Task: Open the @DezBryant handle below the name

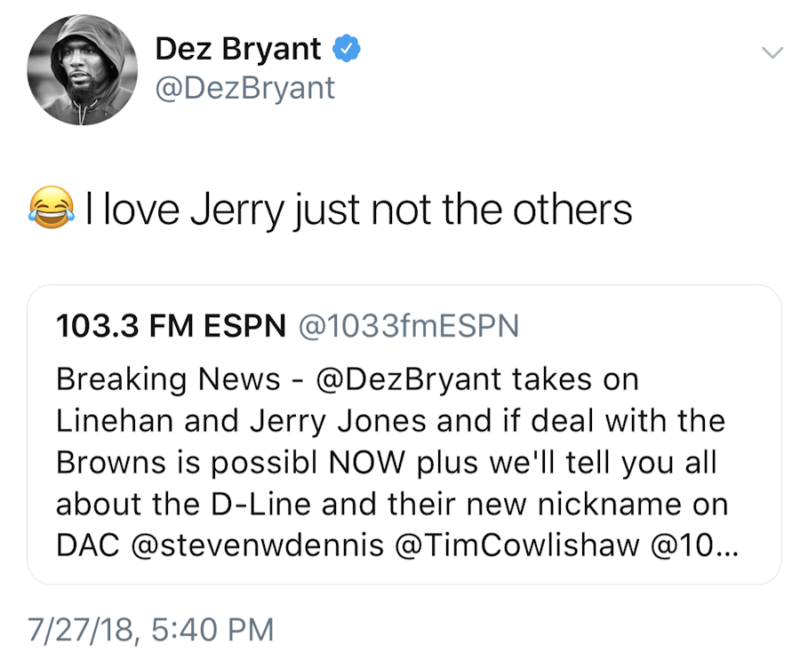Action: point(244,87)
